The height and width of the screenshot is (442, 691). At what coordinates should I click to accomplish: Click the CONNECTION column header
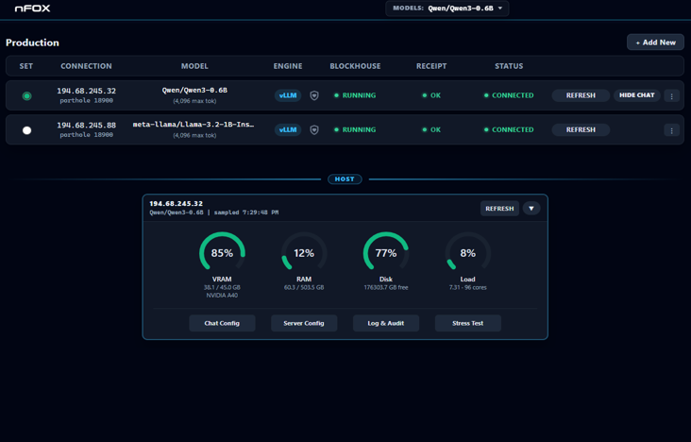pyautogui.click(x=87, y=66)
